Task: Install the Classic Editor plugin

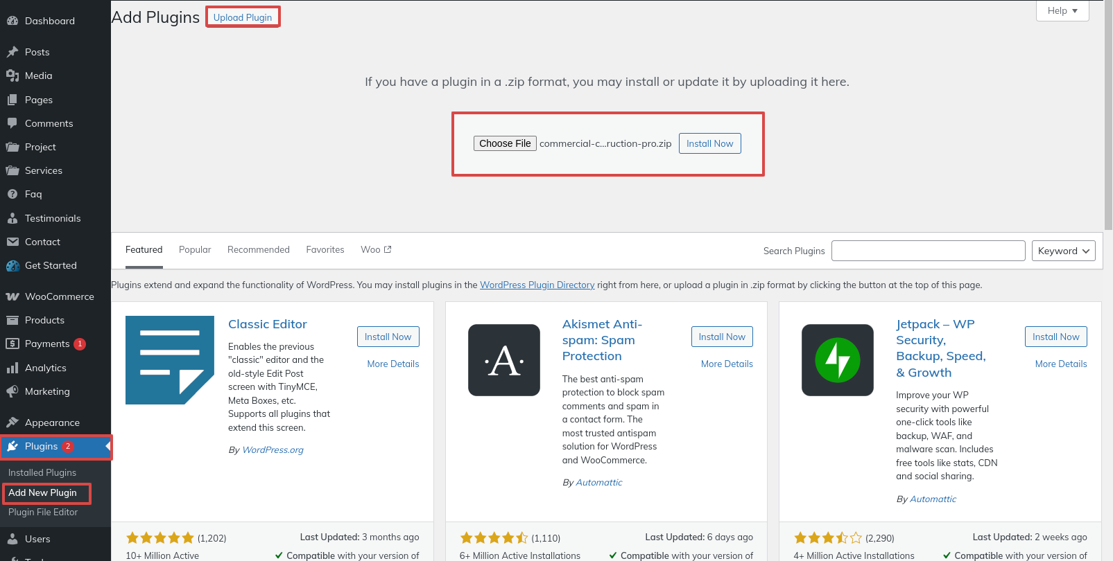Action: tap(388, 337)
